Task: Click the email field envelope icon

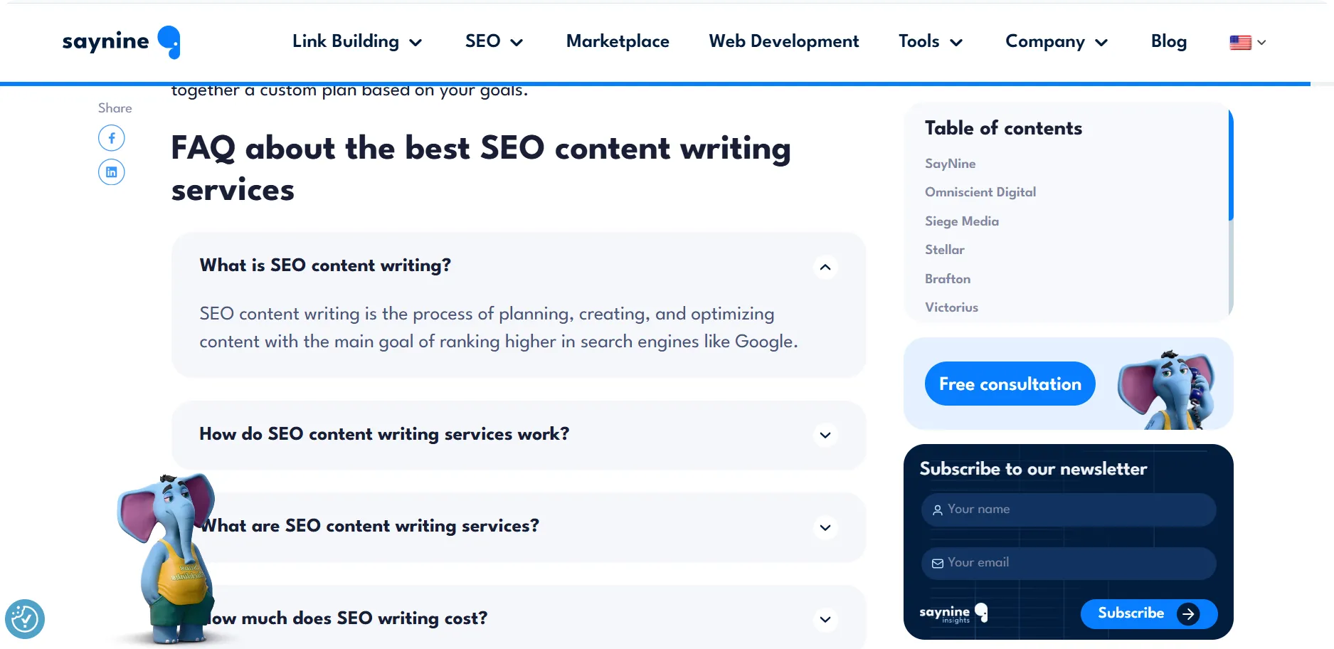Action: [936, 563]
